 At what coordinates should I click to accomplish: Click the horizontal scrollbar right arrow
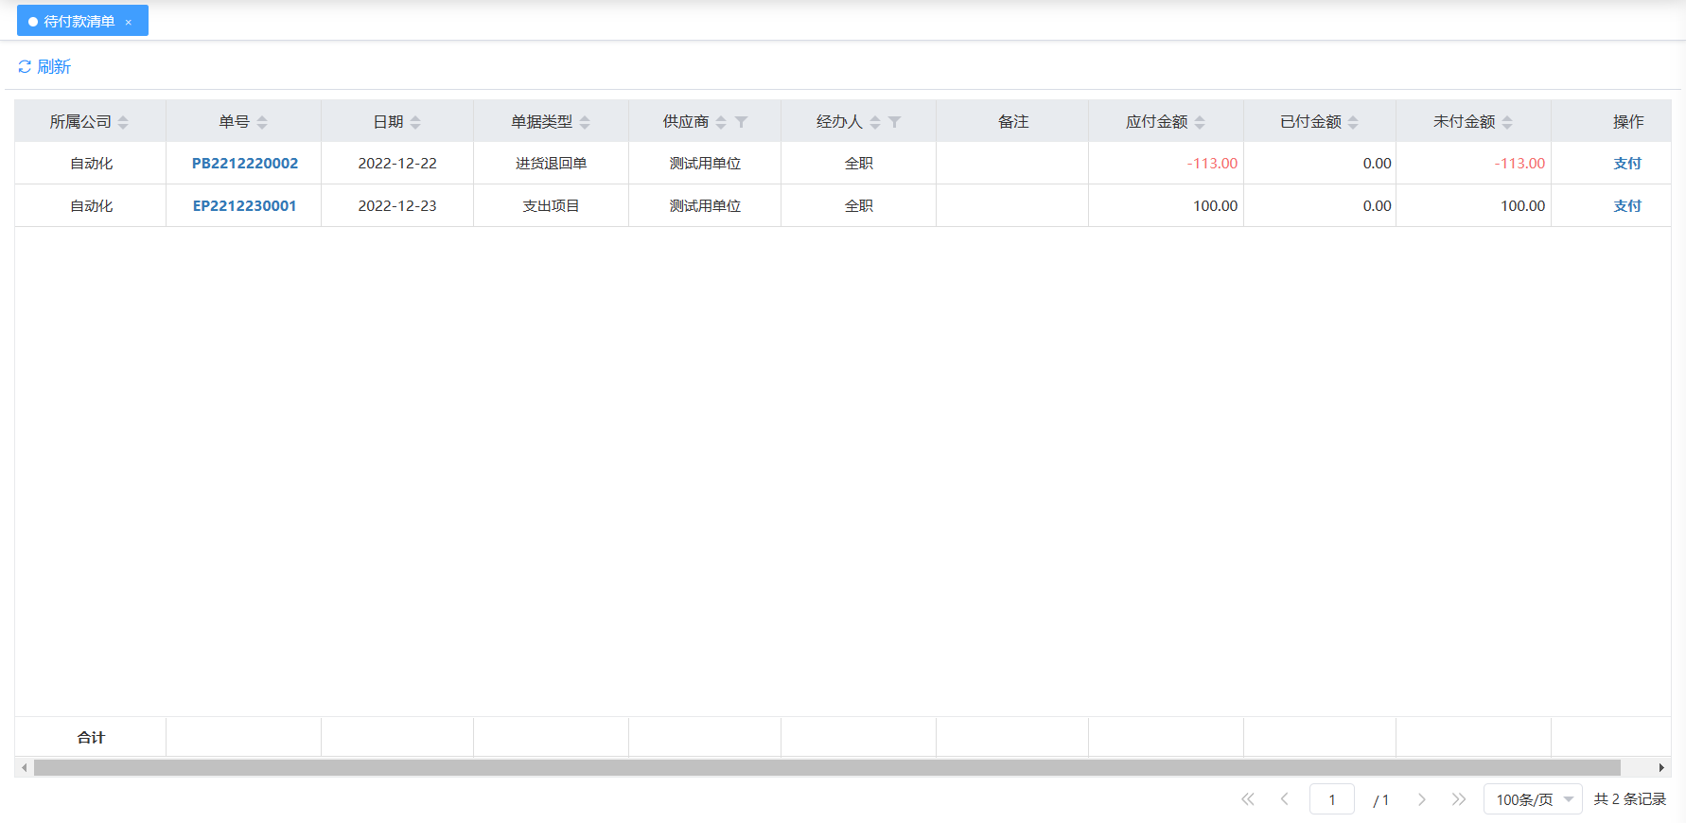1661,767
